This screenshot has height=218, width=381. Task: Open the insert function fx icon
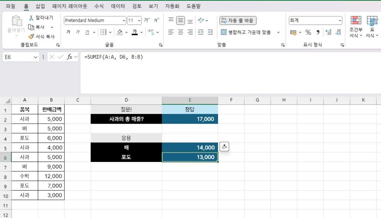click(70, 57)
